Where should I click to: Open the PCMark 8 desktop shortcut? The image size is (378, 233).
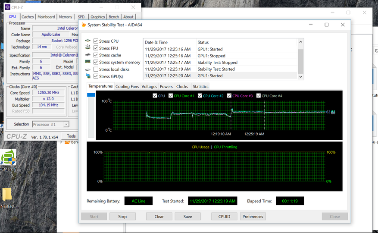[x=9, y=161]
